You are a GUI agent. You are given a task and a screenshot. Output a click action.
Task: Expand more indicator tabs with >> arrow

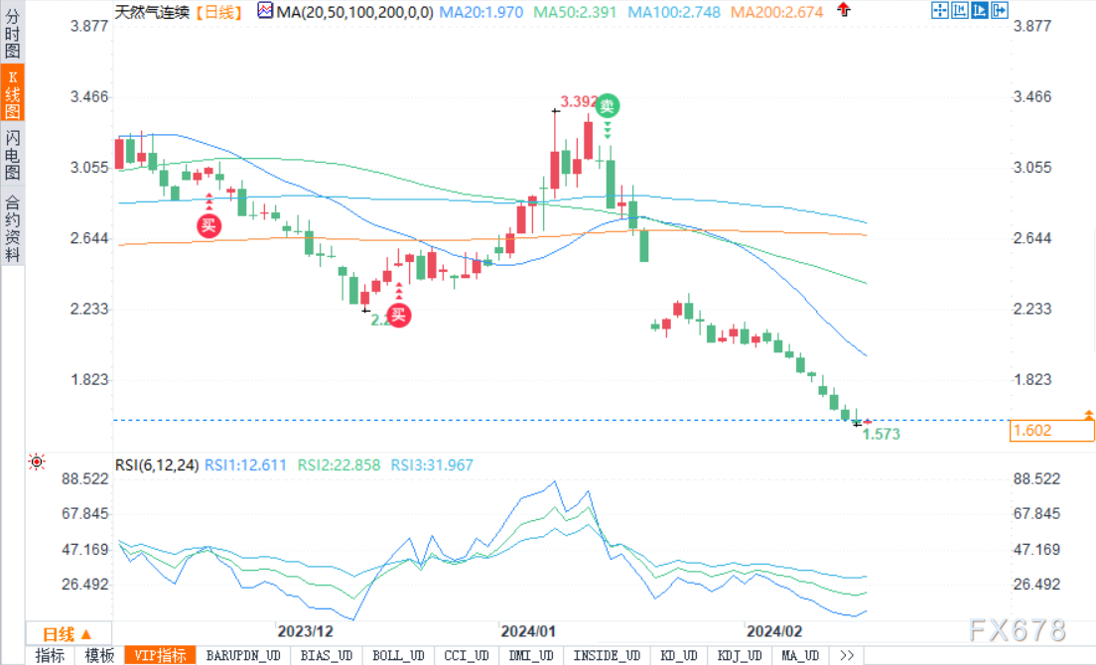pos(847,655)
